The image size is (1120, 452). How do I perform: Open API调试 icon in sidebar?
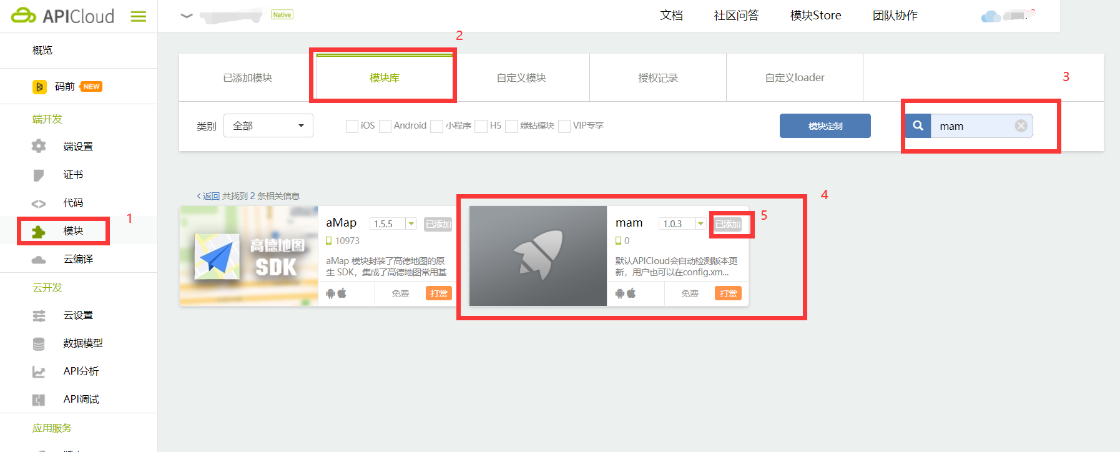click(x=39, y=400)
